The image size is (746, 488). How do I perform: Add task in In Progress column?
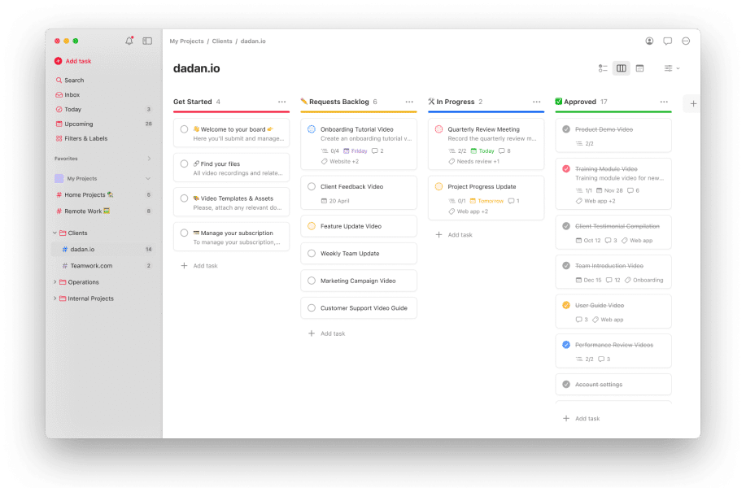coord(454,235)
